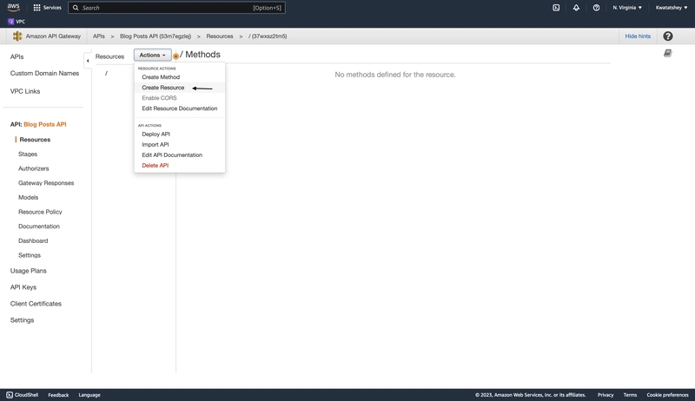Click the Amazon API Gateway logo icon

[17, 36]
